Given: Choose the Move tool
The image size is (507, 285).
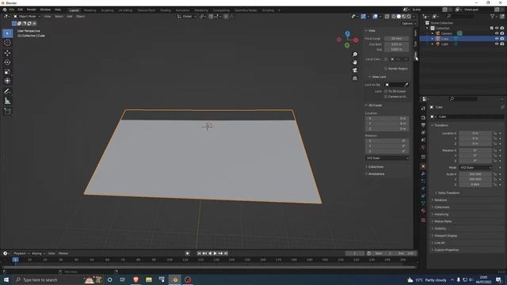Looking at the screenshot, I should click(7, 53).
